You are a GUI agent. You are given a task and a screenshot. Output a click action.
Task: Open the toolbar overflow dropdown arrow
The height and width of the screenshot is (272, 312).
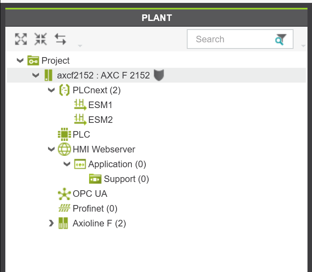(80, 46)
